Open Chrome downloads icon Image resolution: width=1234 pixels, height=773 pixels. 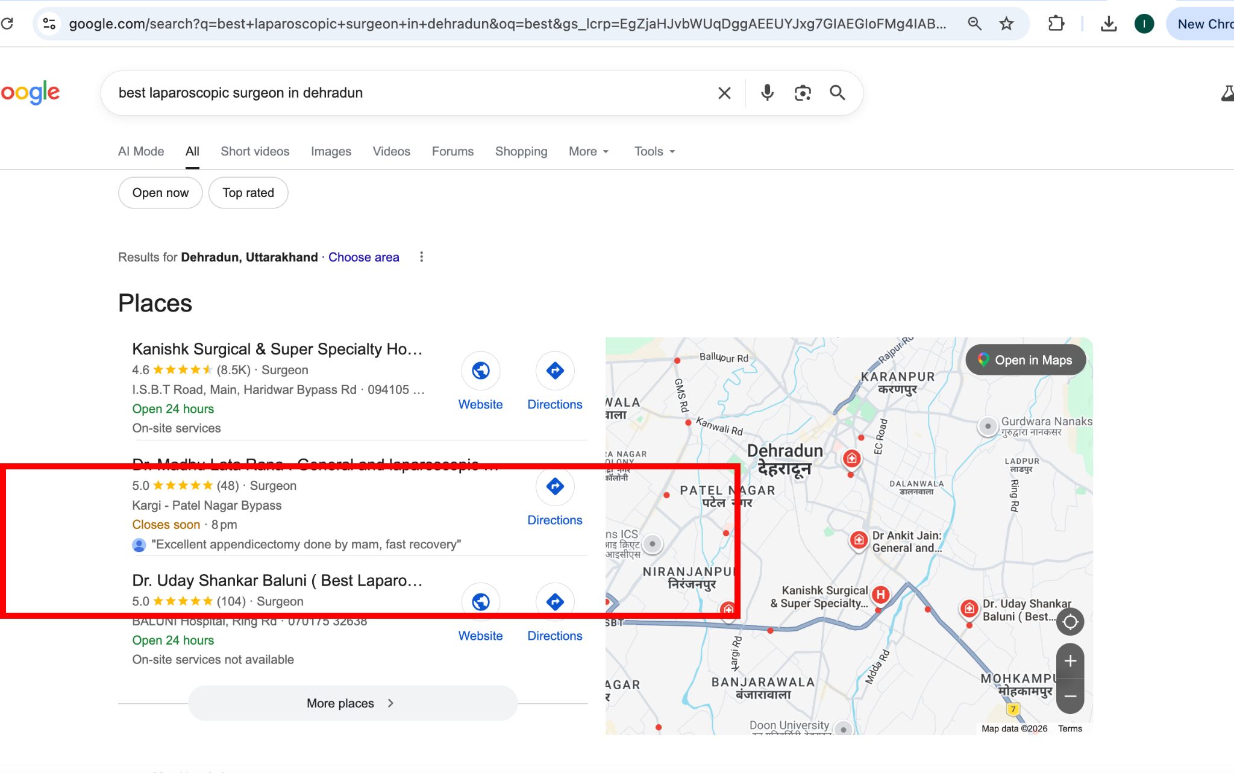tap(1109, 24)
